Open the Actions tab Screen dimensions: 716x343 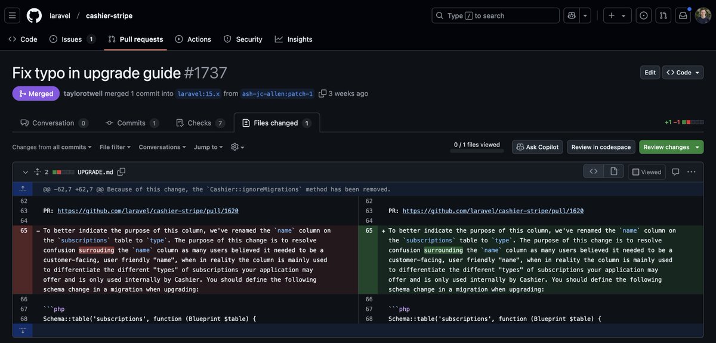[193, 39]
